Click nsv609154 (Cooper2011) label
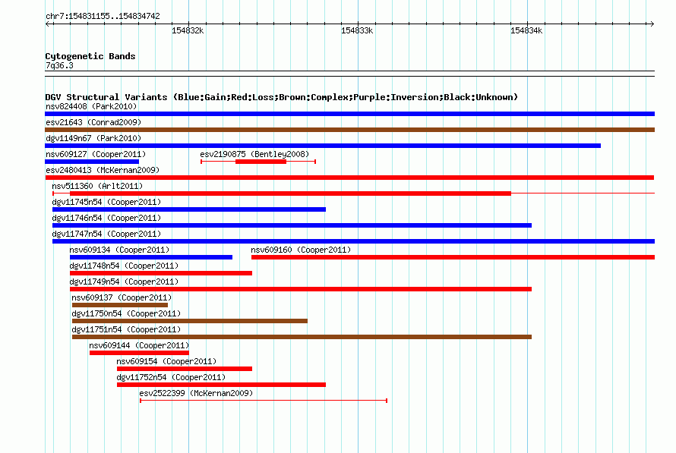 [x=166, y=361]
